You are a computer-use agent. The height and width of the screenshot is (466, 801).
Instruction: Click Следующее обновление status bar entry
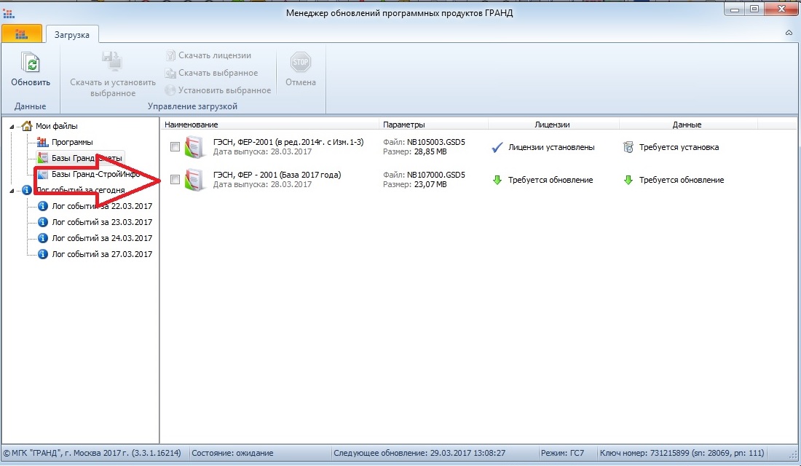(x=419, y=453)
